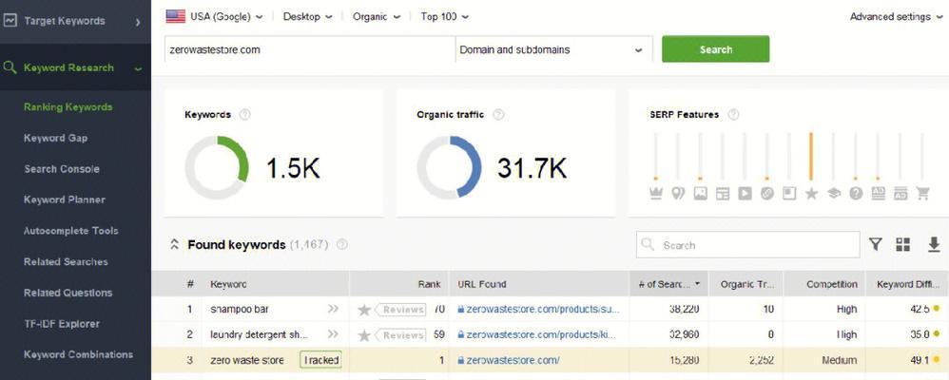The height and width of the screenshot is (380, 949).
Task: Open Search Console item
Action: pyautogui.click(x=62, y=169)
